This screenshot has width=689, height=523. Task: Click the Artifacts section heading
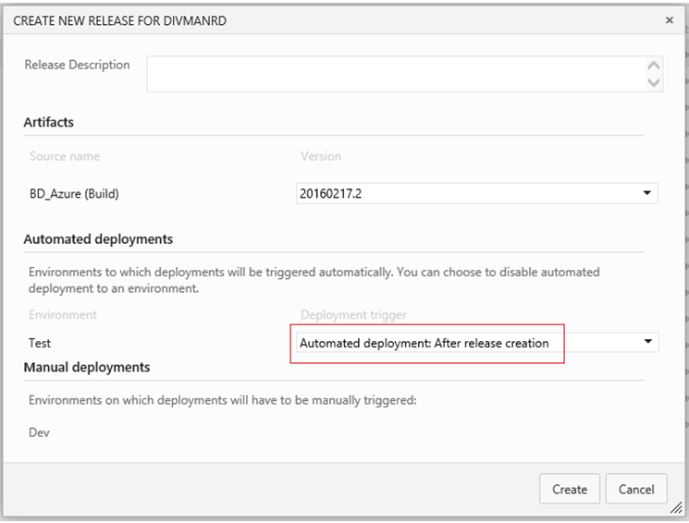49,122
